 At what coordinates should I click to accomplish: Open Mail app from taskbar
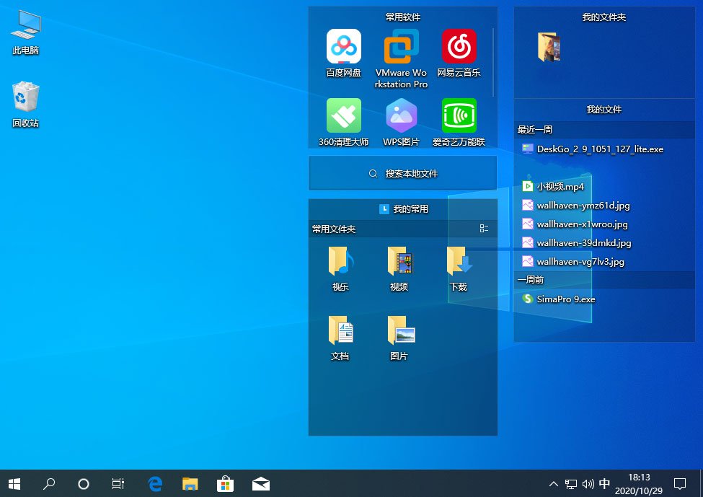(260, 483)
